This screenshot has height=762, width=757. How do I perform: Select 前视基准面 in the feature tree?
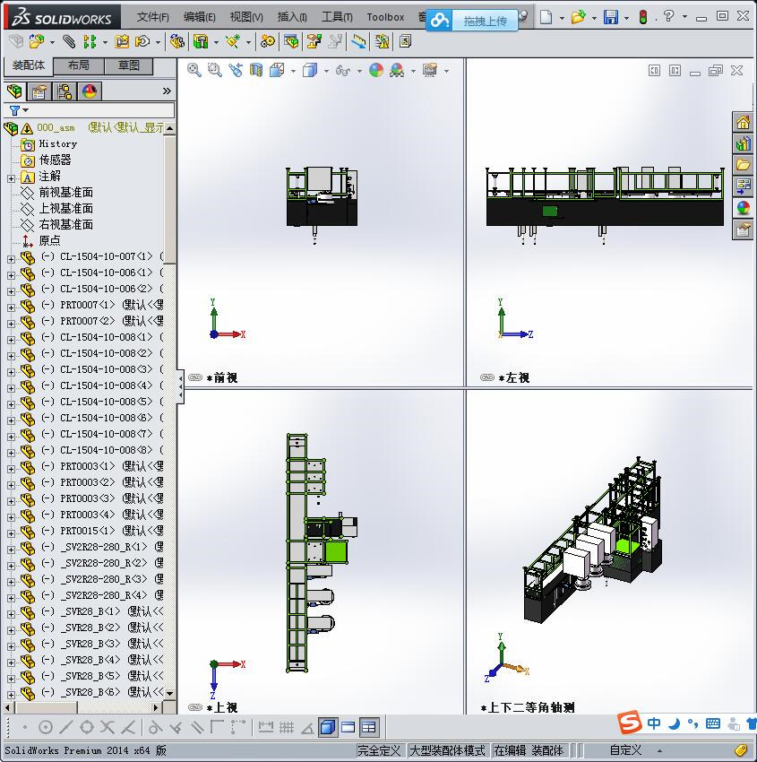[x=65, y=193]
